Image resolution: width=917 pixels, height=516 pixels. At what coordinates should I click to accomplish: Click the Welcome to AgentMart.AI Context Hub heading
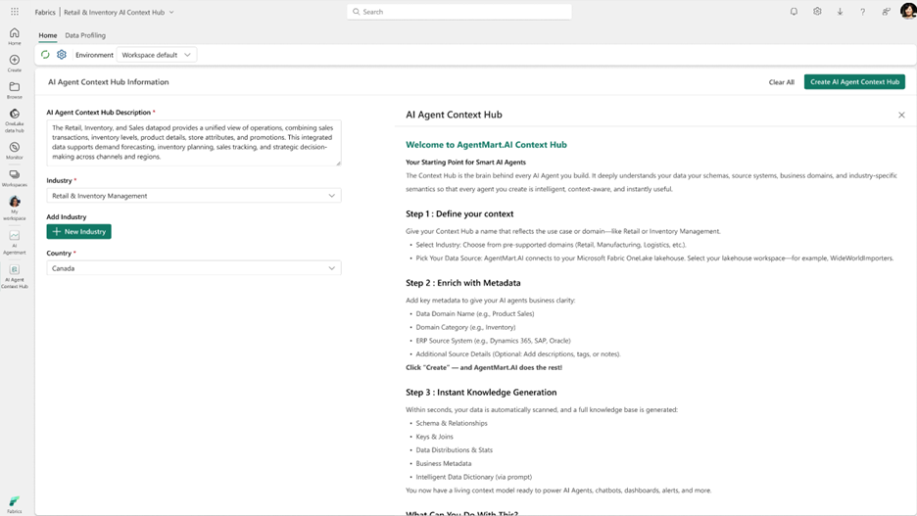(x=486, y=145)
